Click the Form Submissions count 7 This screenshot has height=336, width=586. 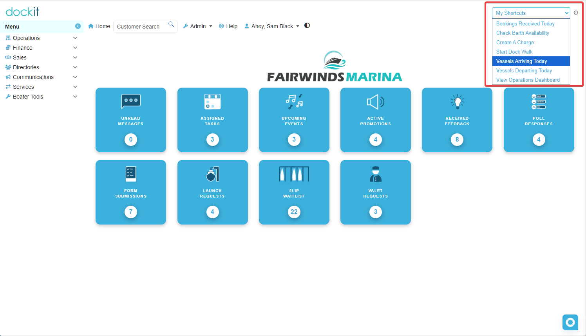coord(131,212)
